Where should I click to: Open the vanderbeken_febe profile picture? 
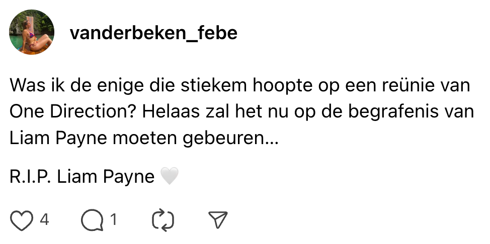tap(32, 32)
